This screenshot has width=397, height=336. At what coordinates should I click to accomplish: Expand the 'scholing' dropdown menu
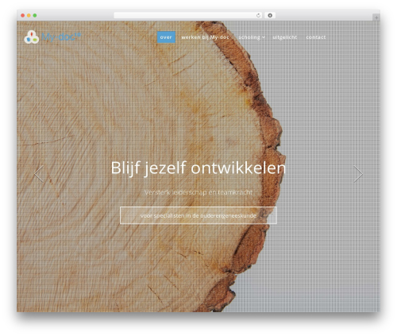pyautogui.click(x=252, y=37)
